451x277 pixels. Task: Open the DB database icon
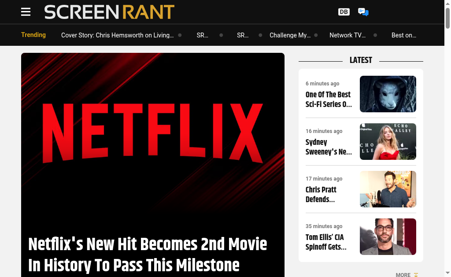[344, 12]
